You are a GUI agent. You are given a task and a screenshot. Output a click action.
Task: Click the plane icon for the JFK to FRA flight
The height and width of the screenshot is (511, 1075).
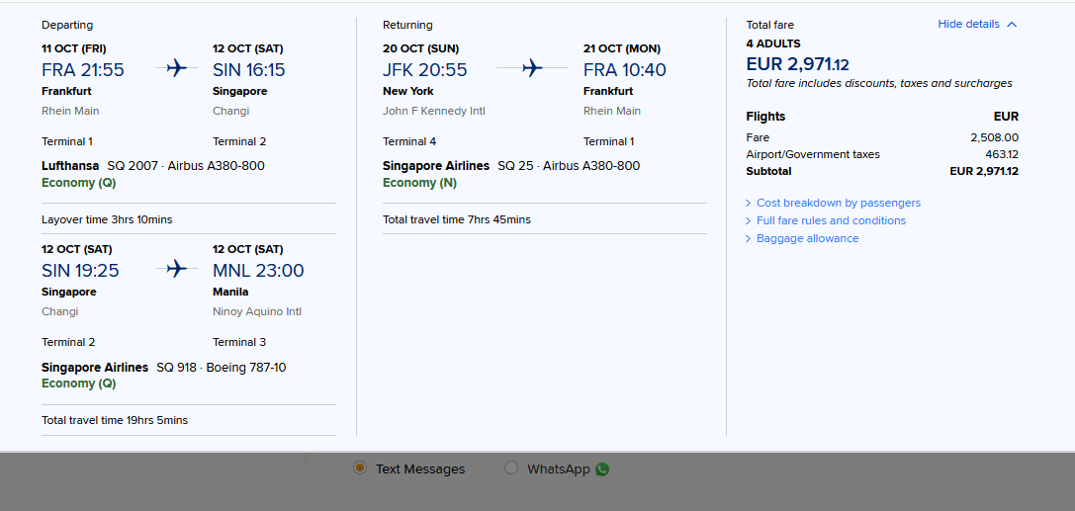(x=532, y=68)
